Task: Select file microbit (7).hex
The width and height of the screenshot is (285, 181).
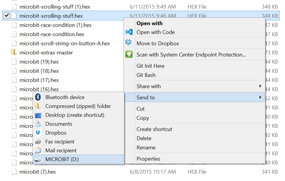Action: pos(37,172)
